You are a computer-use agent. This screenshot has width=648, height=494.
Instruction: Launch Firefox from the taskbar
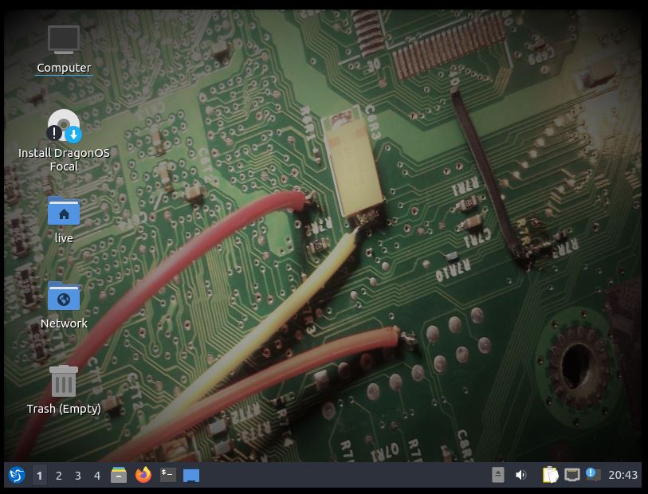[143, 475]
